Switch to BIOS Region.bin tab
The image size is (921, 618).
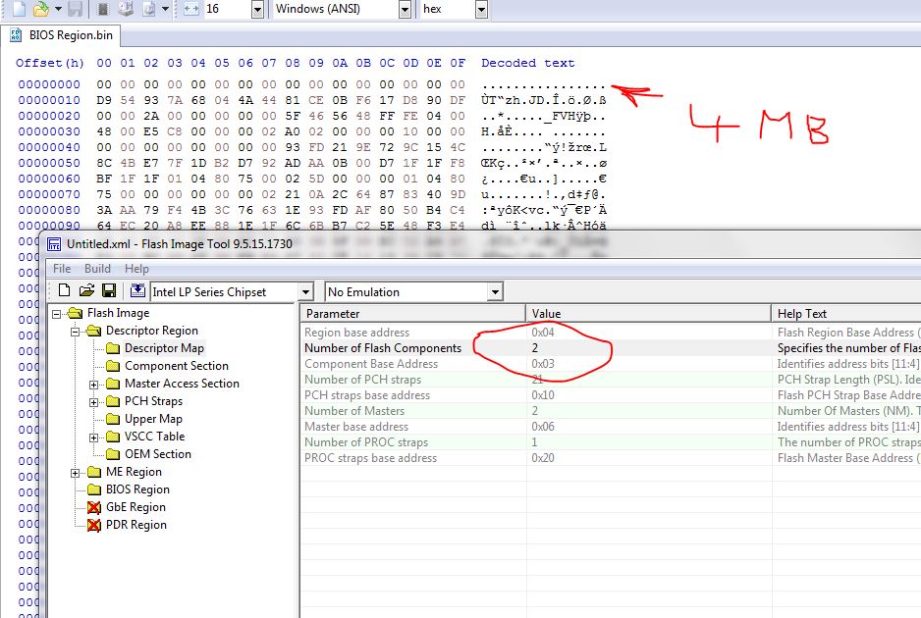61,34
